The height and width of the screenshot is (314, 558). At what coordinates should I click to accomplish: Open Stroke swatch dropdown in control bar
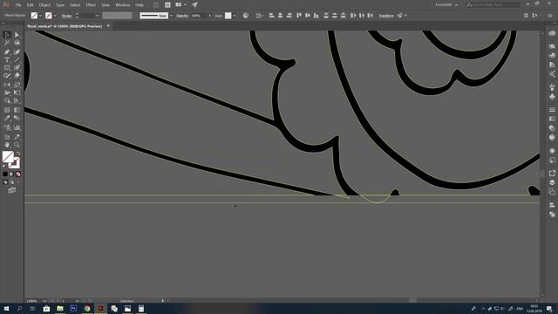55,16
